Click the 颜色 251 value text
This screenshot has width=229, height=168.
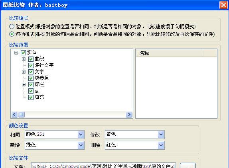pos(35,134)
